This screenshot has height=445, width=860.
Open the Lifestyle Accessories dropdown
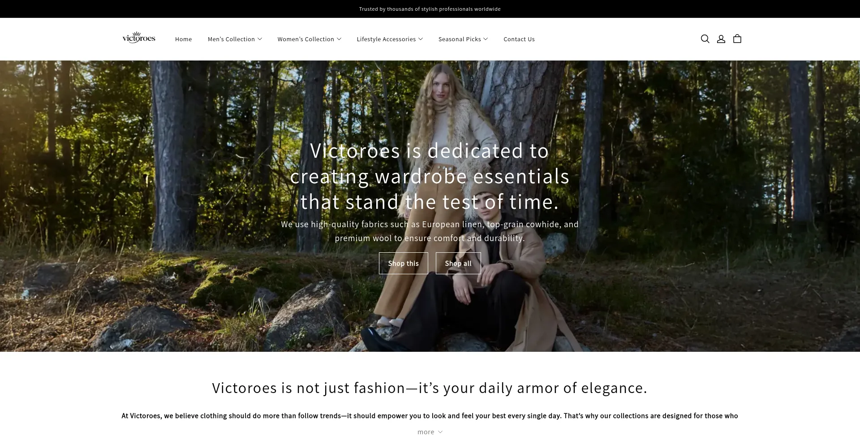pyautogui.click(x=390, y=39)
